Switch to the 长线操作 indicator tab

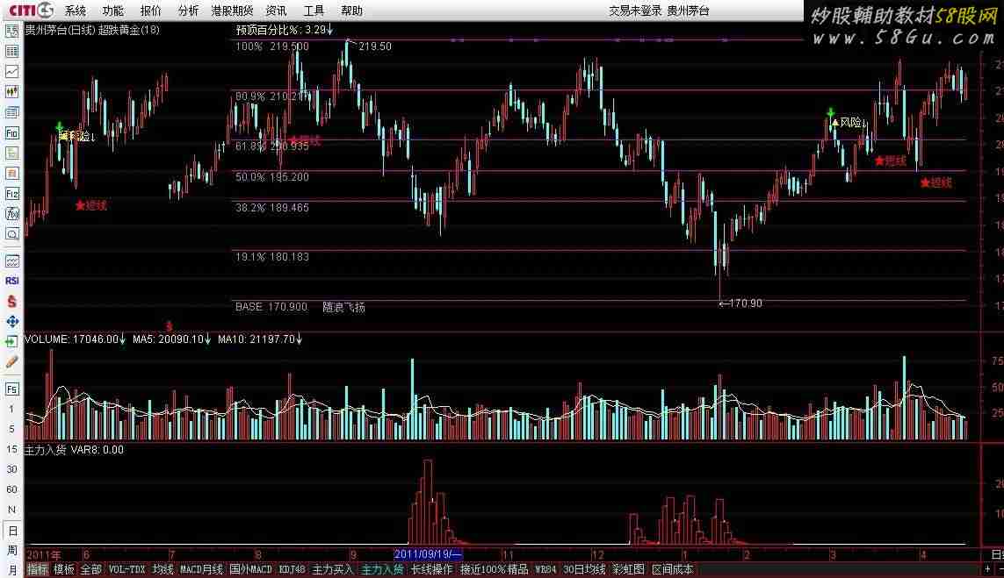click(431, 569)
